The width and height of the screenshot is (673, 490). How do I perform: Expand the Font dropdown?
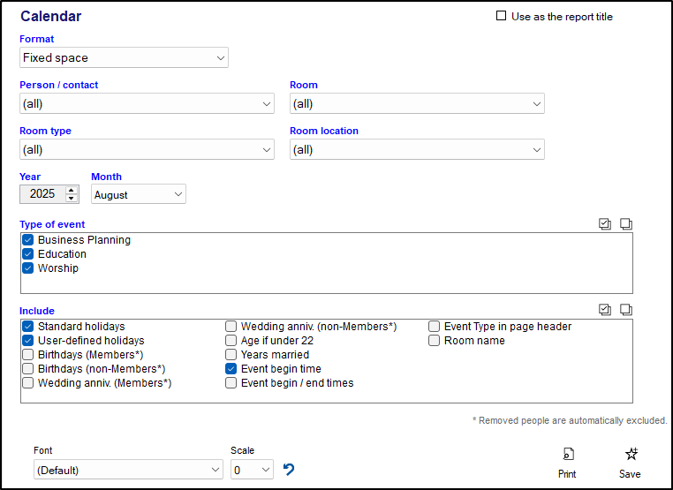pyautogui.click(x=128, y=471)
